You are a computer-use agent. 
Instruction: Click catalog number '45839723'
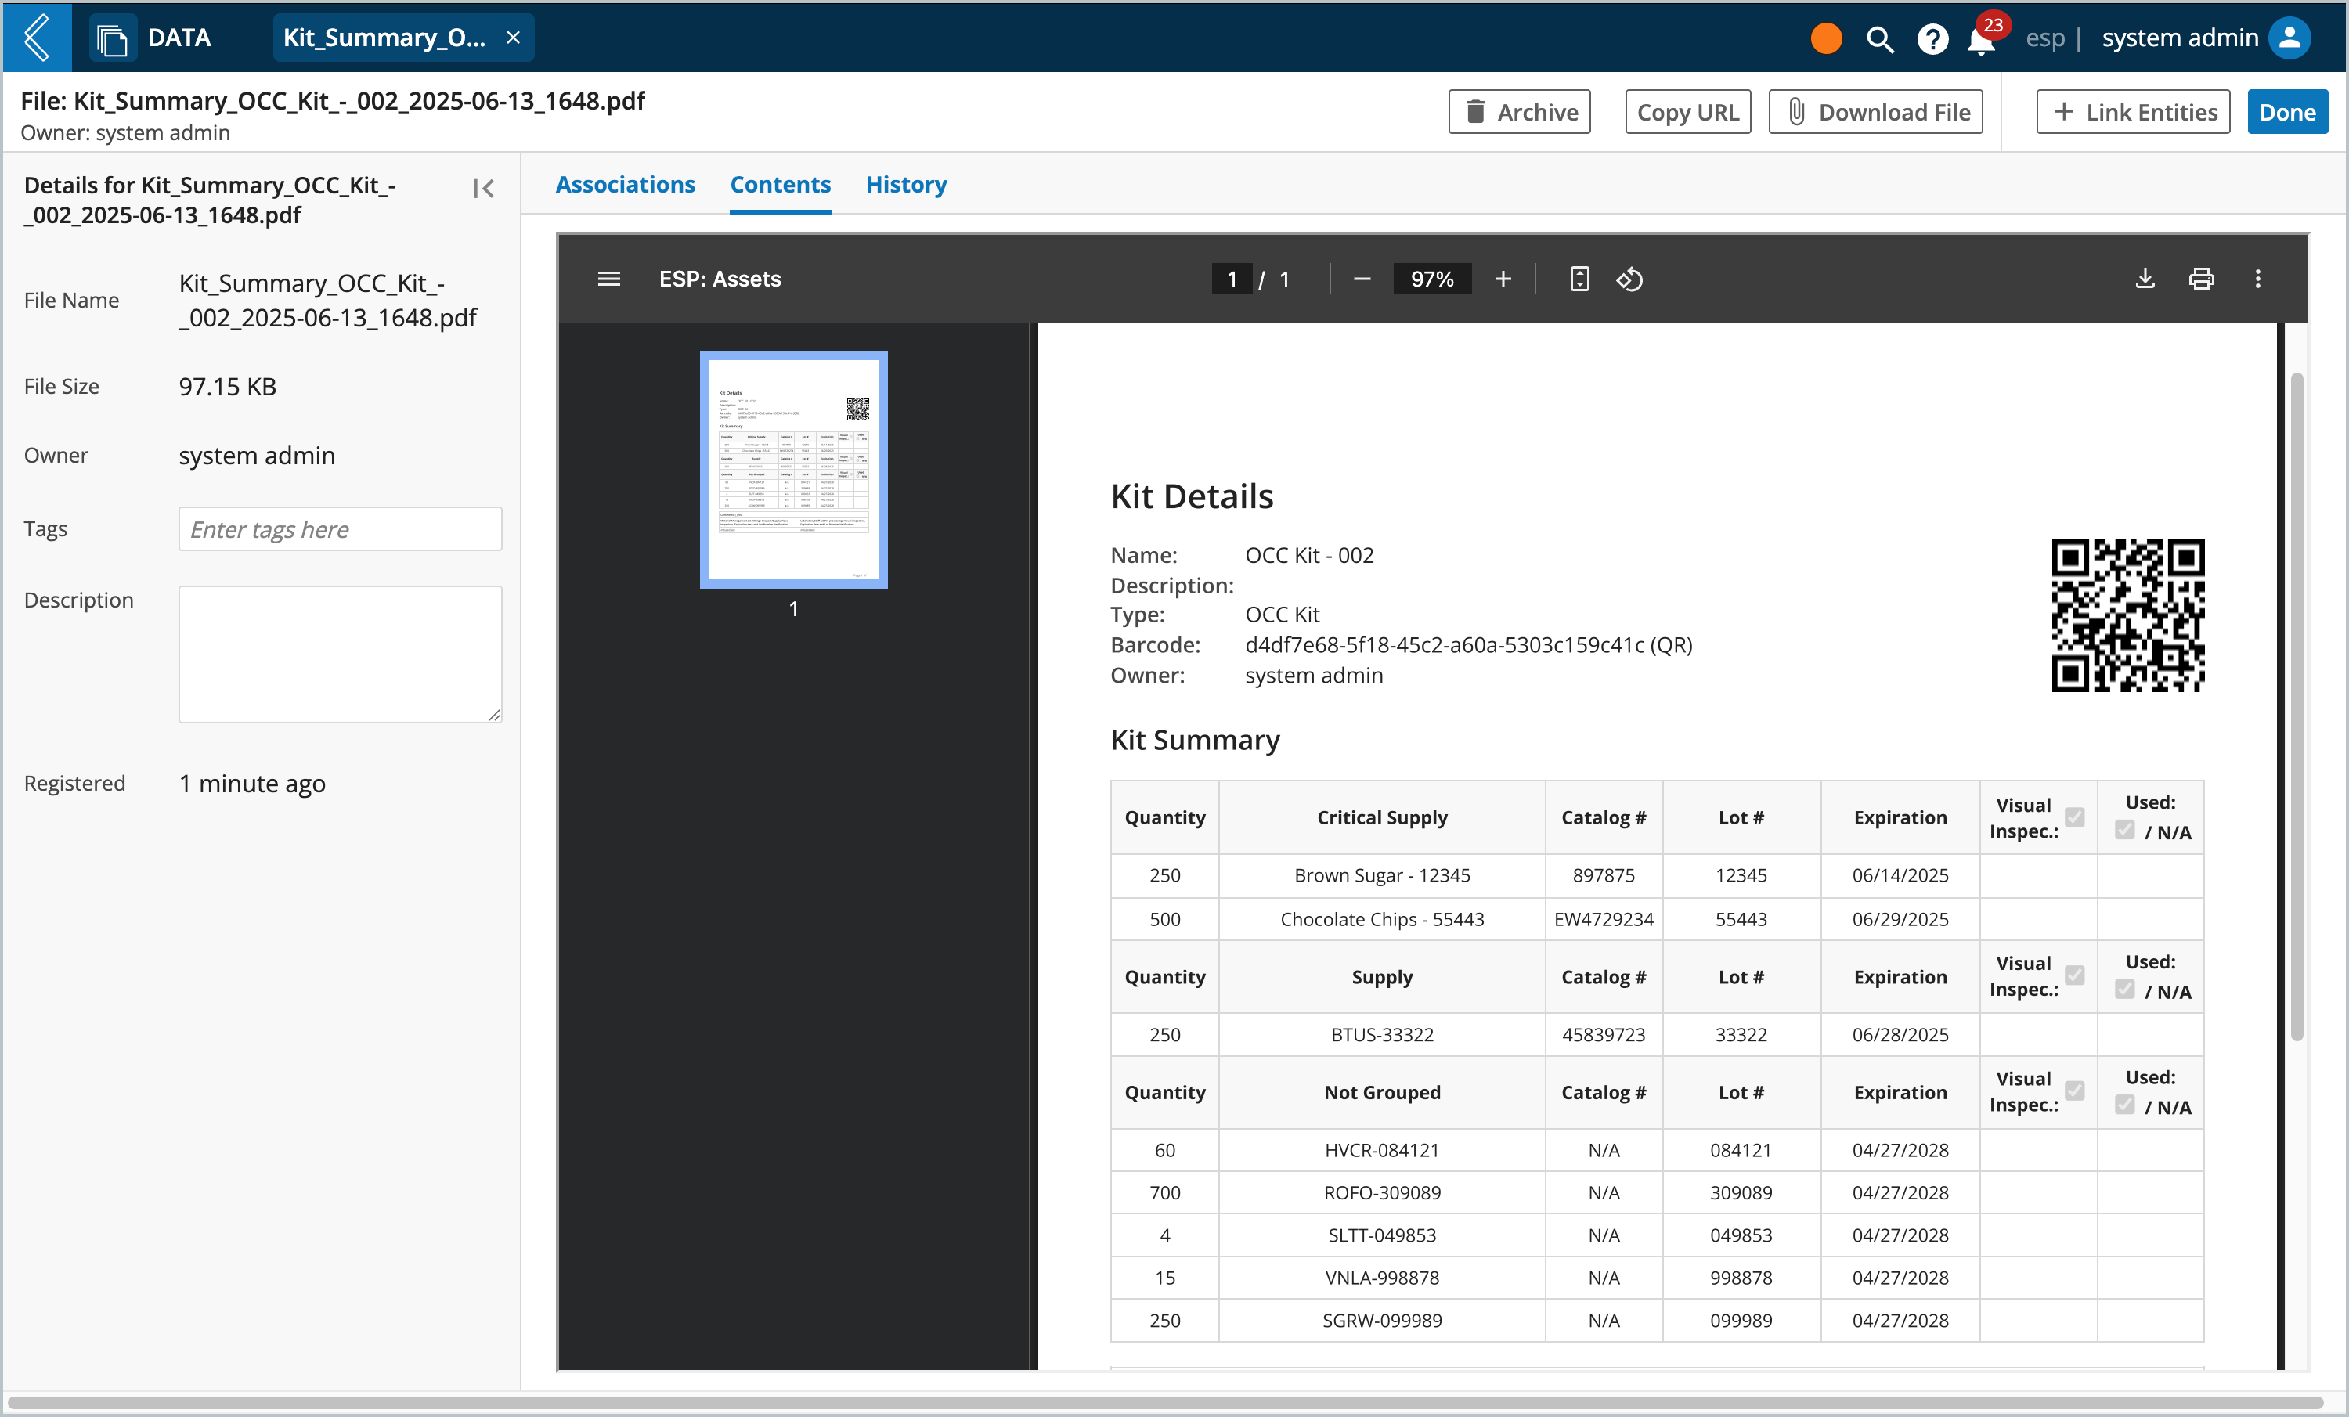coord(1604,1034)
